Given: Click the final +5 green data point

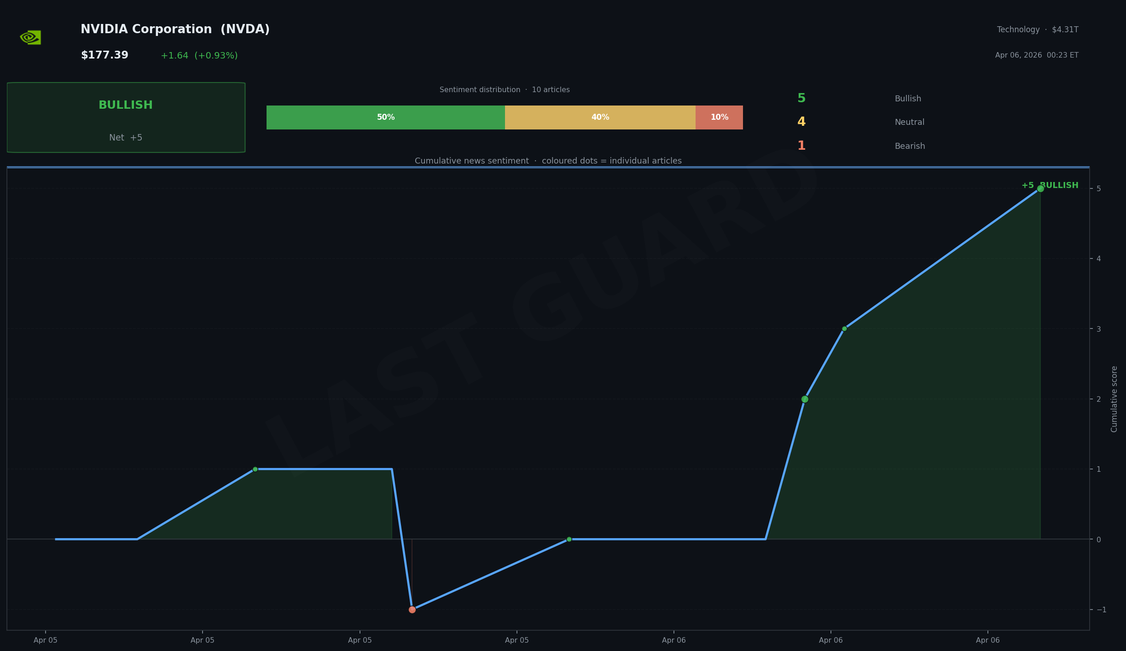Looking at the screenshot, I should pyautogui.click(x=1040, y=188).
